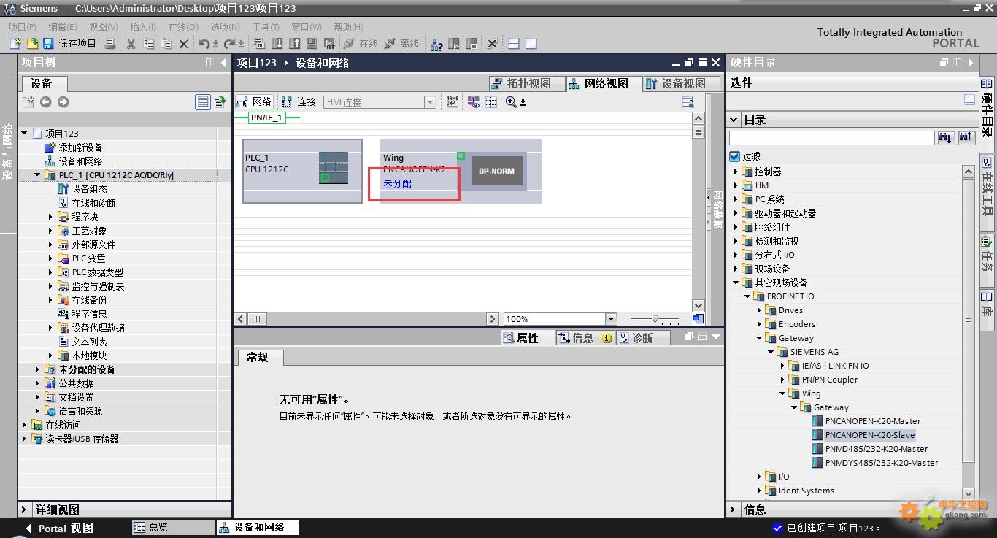Click the show overview table icon in project tree
The width and height of the screenshot is (997, 538).
click(203, 102)
